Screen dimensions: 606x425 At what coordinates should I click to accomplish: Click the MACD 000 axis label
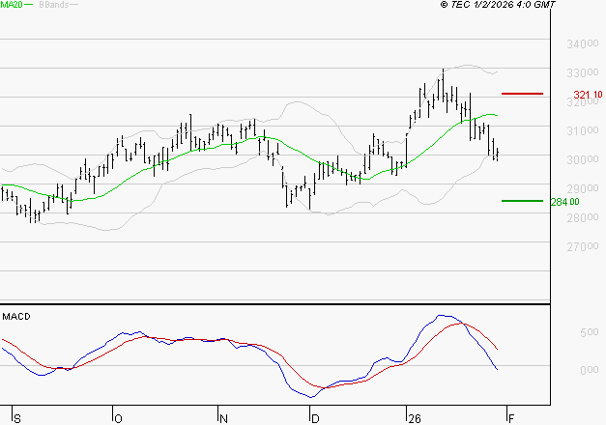pyautogui.click(x=590, y=370)
